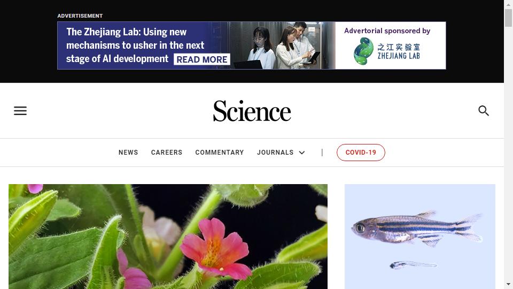
Task: Click READ MORE in the advertisement
Action: pyautogui.click(x=202, y=59)
